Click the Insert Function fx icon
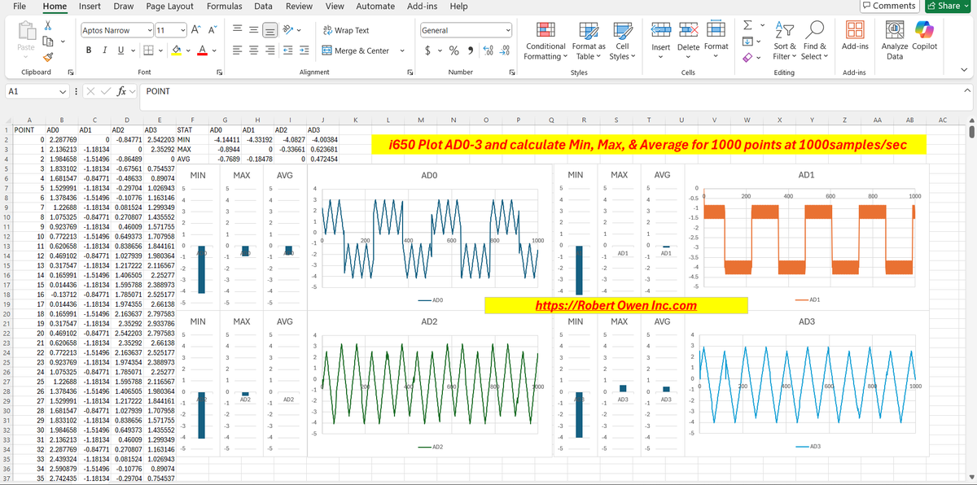977x485 pixels. [x=122, y=92]
